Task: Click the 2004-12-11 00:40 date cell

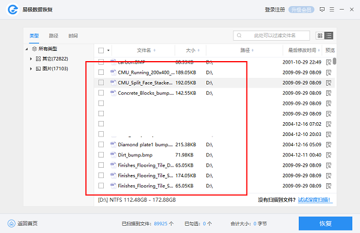Action: (302, 155)
